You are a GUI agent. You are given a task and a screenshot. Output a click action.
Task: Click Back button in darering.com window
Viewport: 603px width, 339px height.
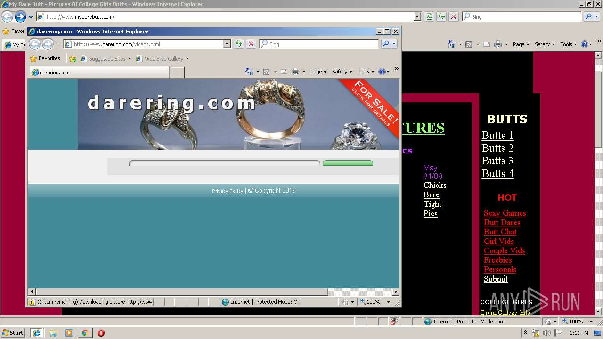[35, 44]
